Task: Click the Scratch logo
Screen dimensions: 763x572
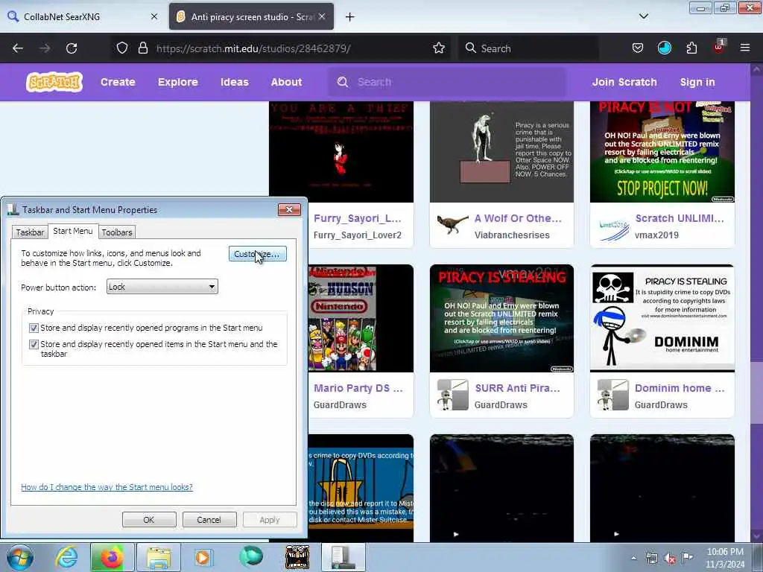Action: click(x=54, y=82)
